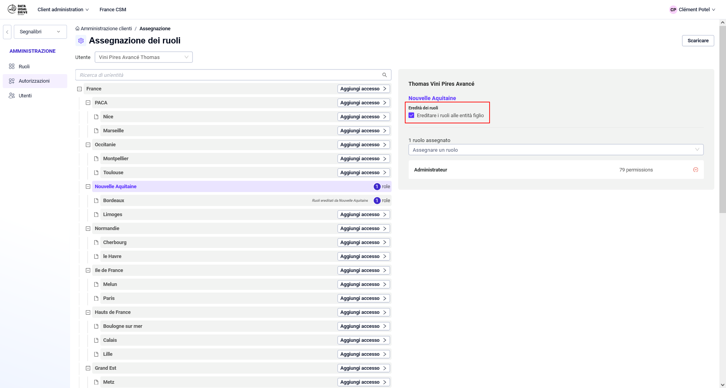This screenshot has width=726, height=388.
Task: Click the Scaricare button
Action: pyautogui.click(x=698, y=41)
